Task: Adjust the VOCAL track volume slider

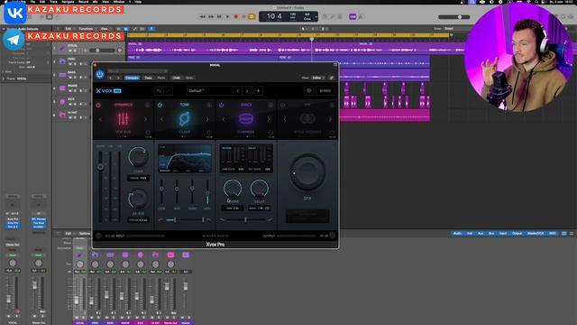Action: coord(103,51)
